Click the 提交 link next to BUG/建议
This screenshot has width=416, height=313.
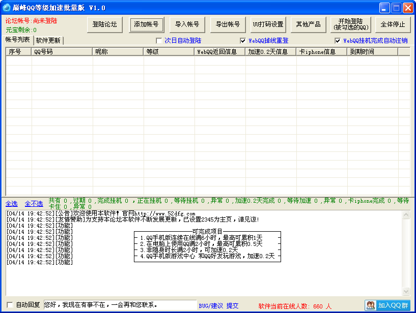pos(232,306)
